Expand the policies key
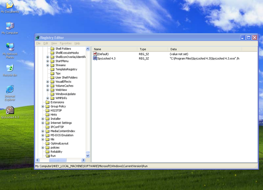 43,148
